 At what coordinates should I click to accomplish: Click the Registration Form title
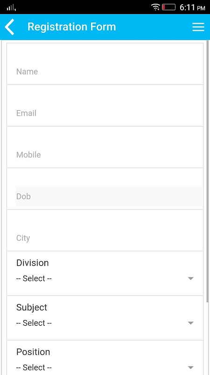(x=72, y=27)
